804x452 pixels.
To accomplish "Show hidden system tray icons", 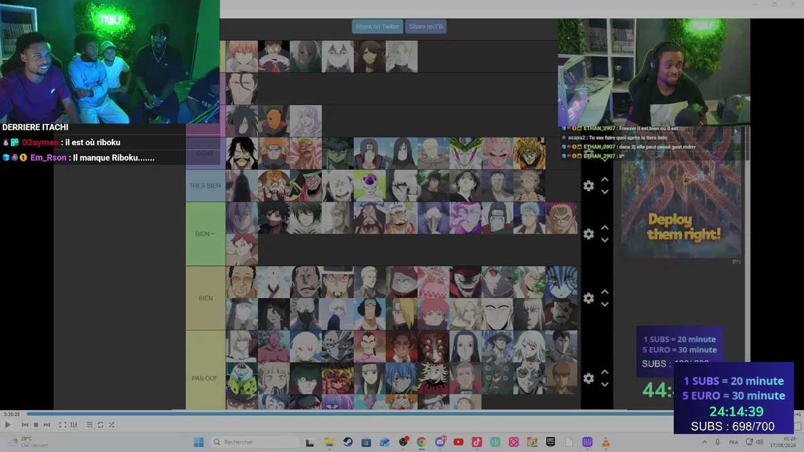I will pyautogui.click(x=703, y=442).
